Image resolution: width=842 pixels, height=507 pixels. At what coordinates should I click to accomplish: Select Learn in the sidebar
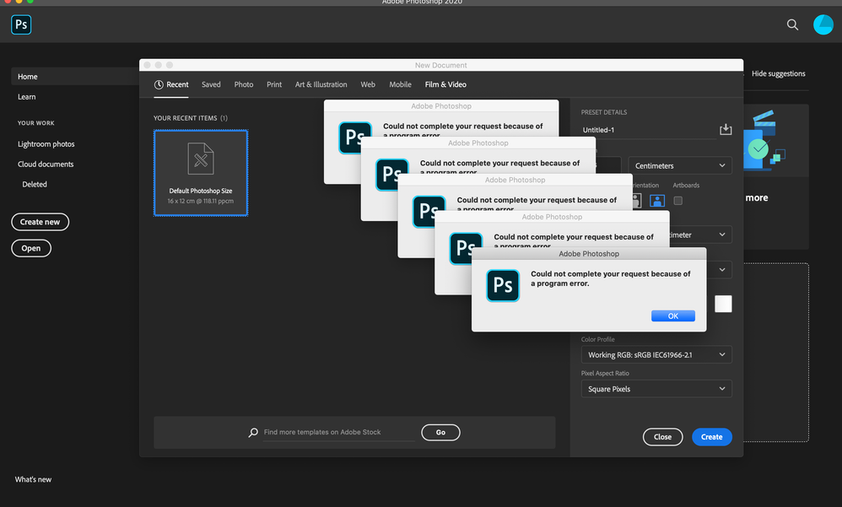click(x=27, y=97)
